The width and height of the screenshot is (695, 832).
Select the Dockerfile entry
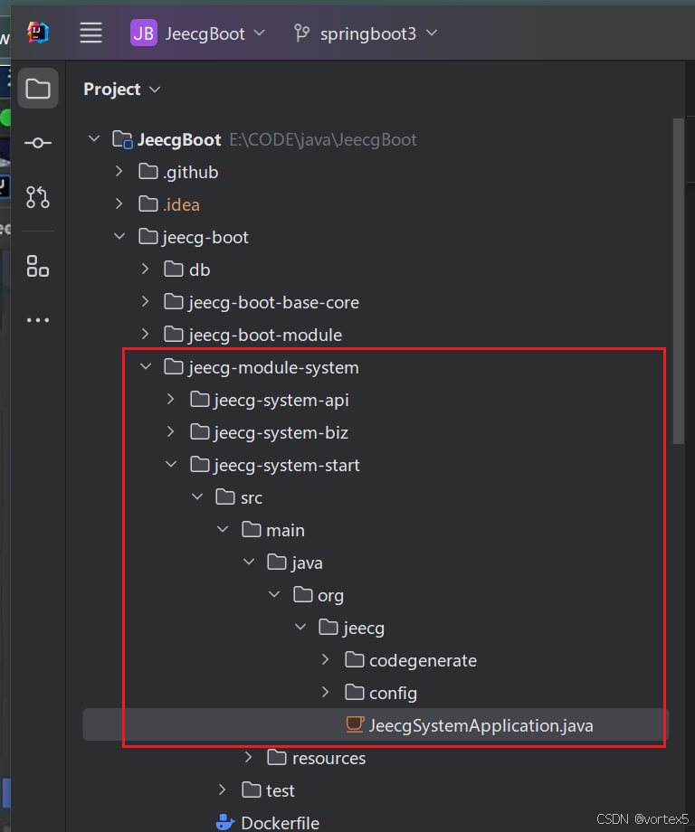click(280, 823)
